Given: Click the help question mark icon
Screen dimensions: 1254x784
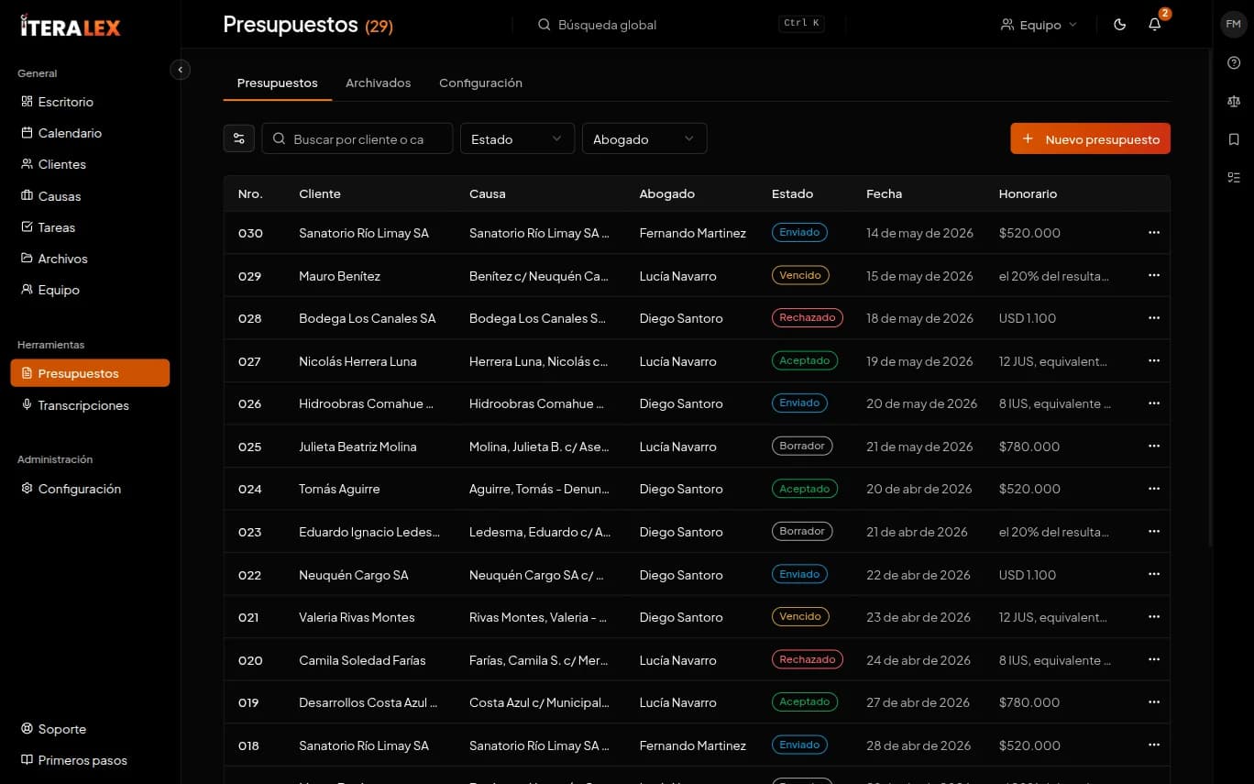Looking at the screenshot, I should coord(1233,63).
